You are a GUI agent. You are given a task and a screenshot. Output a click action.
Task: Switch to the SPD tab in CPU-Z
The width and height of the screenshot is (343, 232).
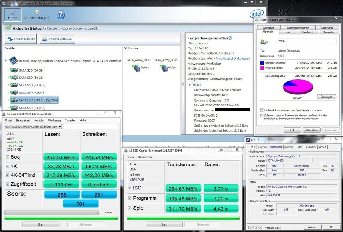pos(300,147)
